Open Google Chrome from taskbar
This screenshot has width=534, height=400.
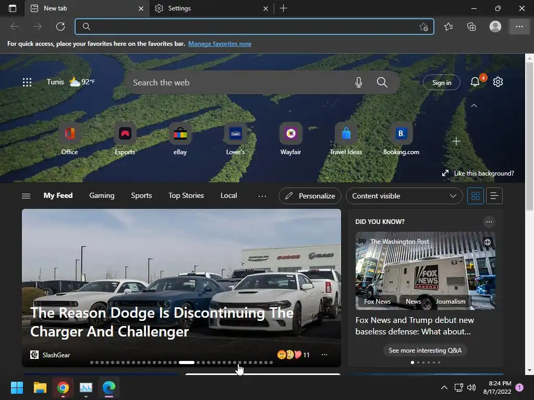[x=63, y=387]
